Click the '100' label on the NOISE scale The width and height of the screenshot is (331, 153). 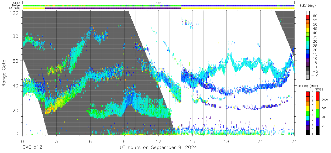pyautogui.click(x=323, y=117)
